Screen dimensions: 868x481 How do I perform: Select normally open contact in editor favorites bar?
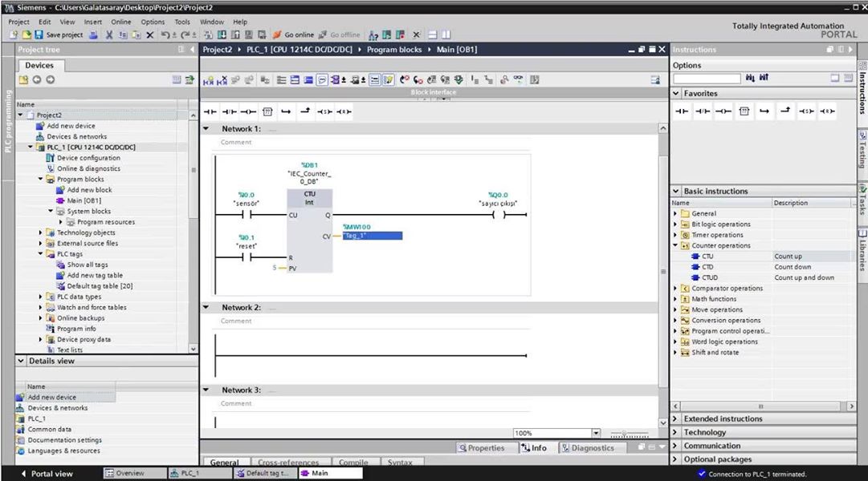point(210,111)
